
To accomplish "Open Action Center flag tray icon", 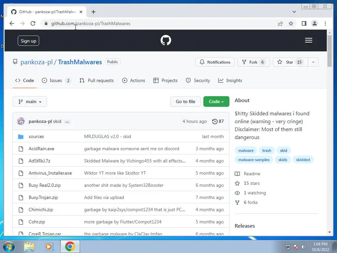I will (x=296, y=247).
